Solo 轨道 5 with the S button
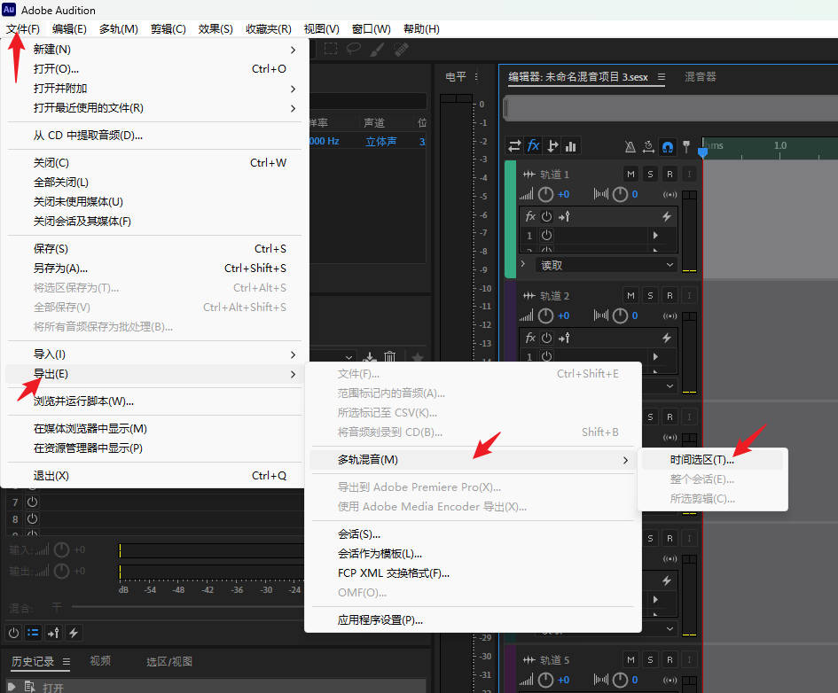The image size is (838, 693). [650, 660]
